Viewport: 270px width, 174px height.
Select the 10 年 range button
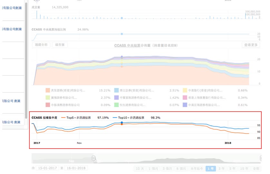244,169
